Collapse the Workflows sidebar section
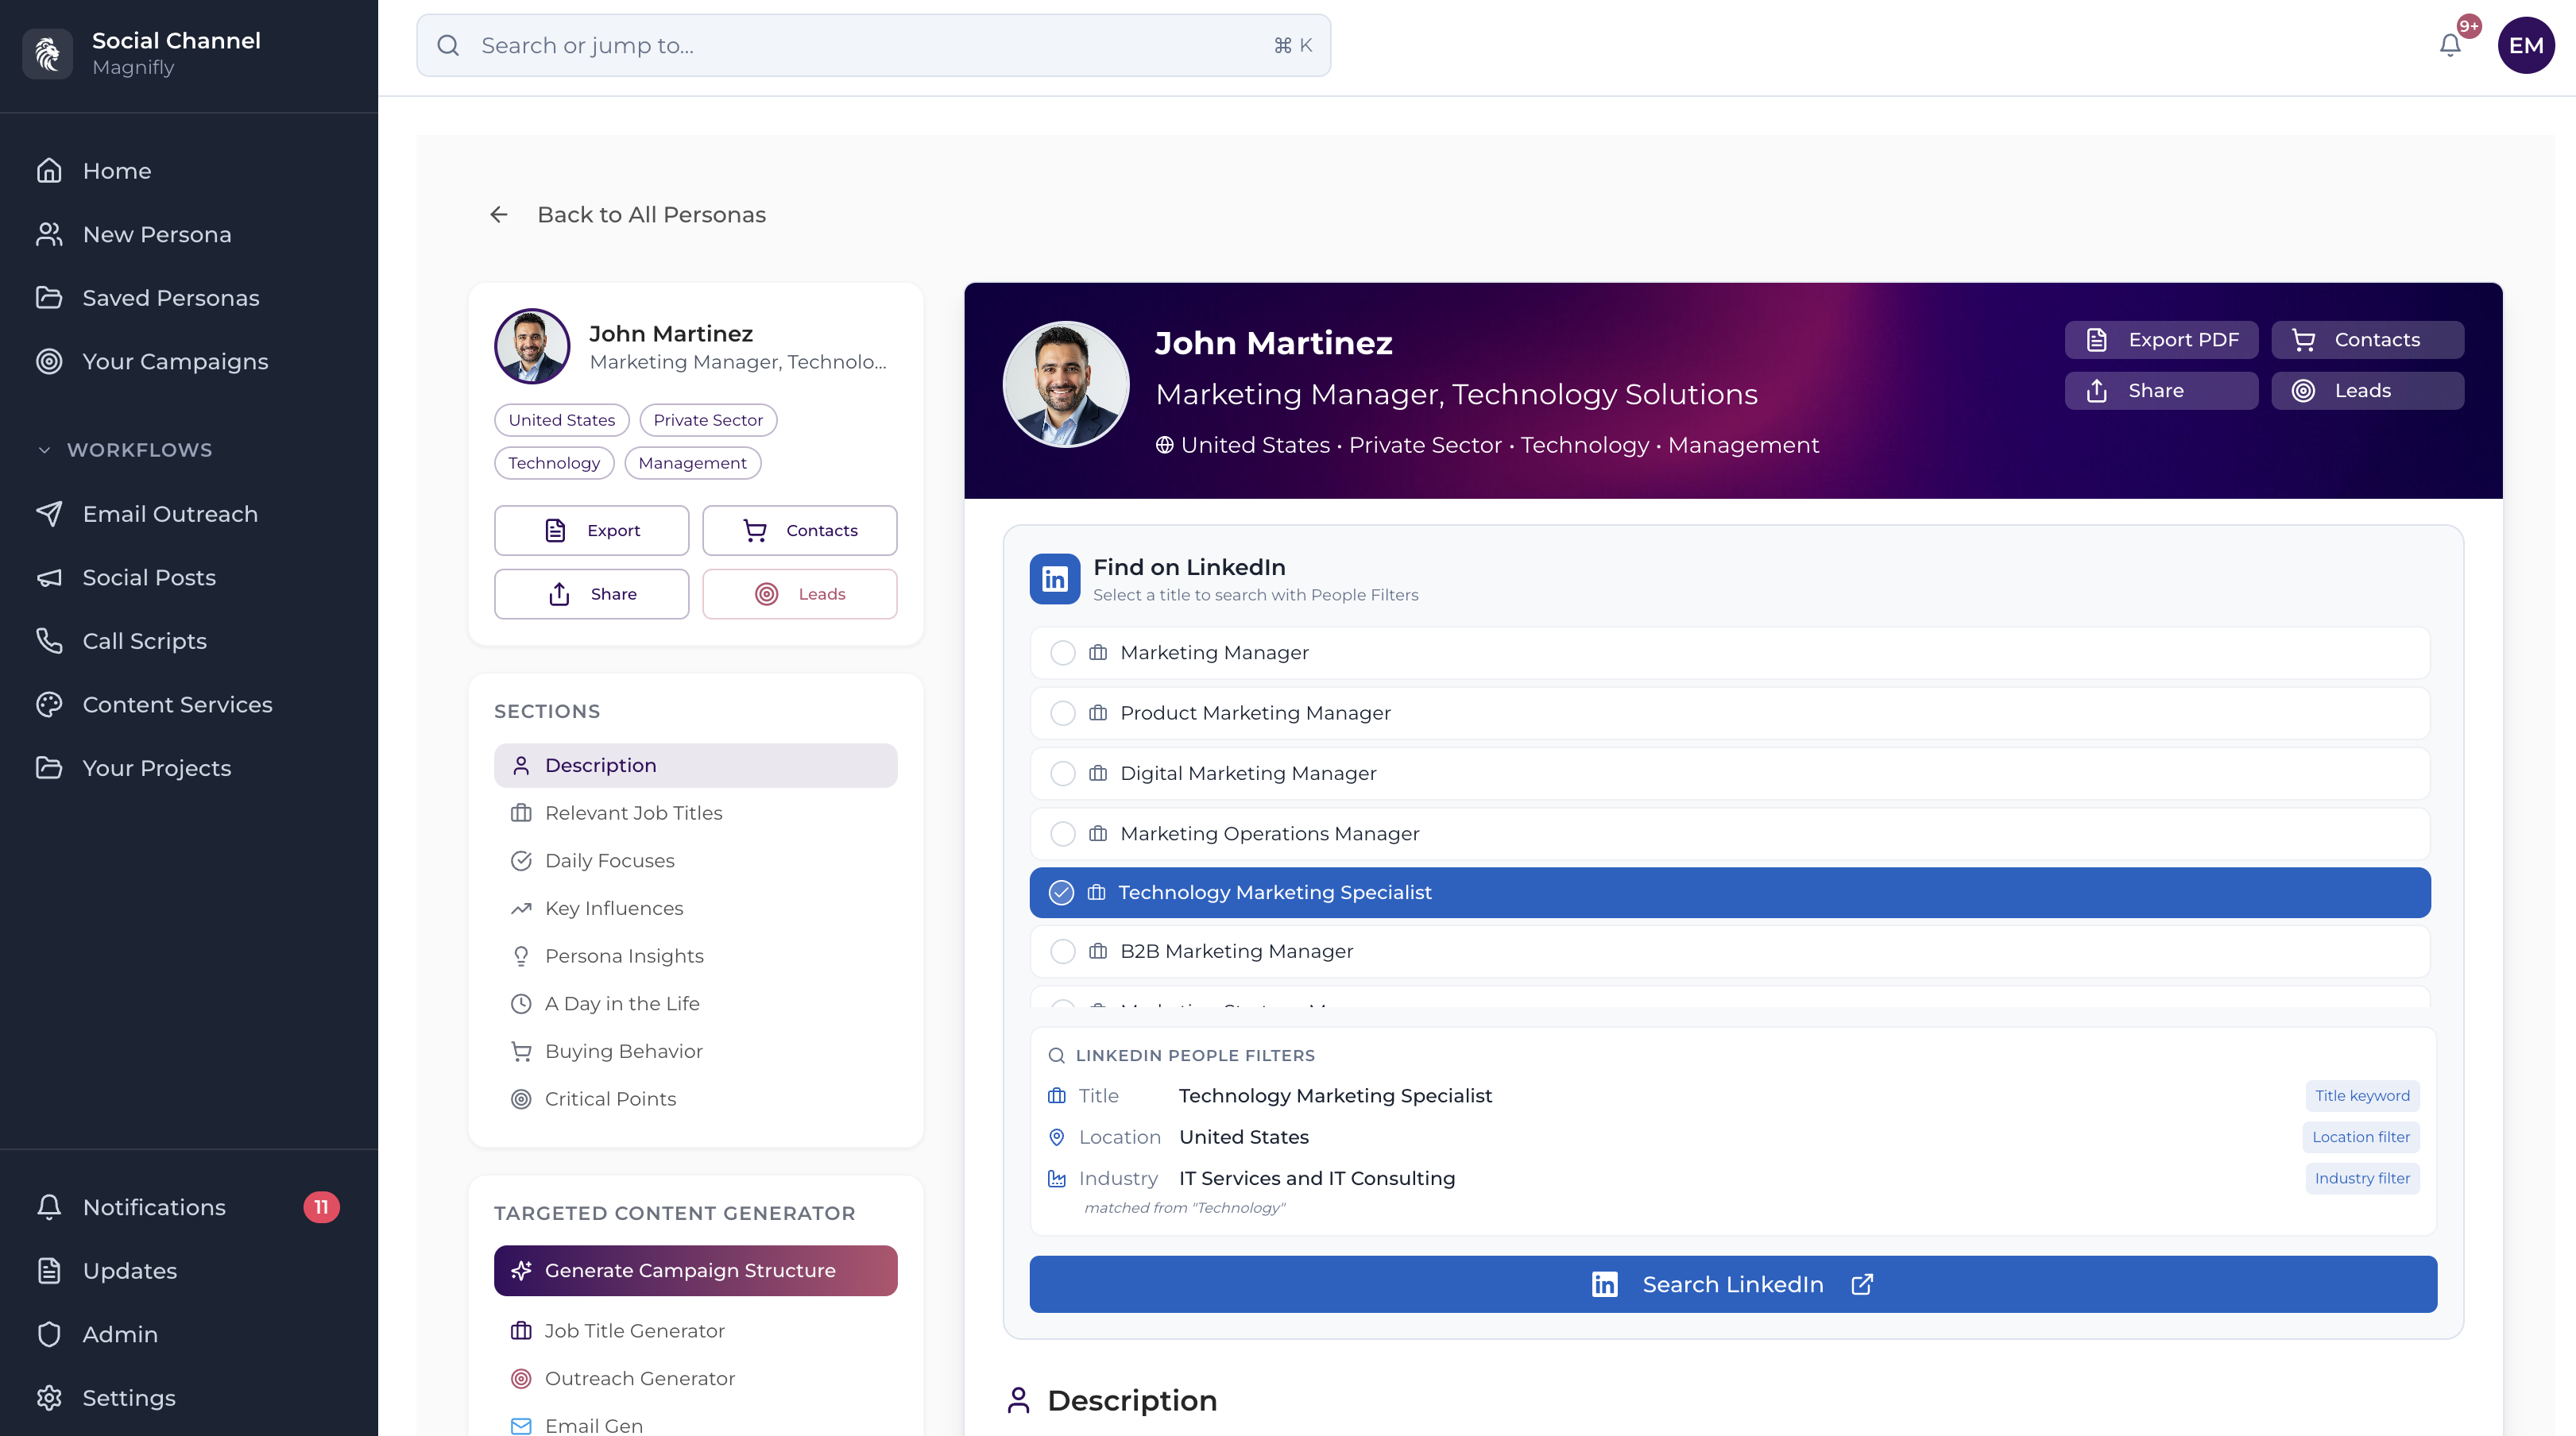This screenshot has height=1436, width=2576. (x=44, y=450)
